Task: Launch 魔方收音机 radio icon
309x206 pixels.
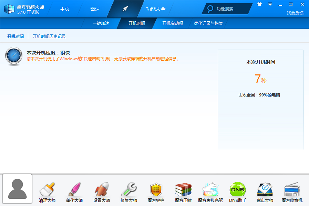Action: click(x=292, y=189)
